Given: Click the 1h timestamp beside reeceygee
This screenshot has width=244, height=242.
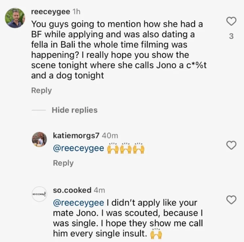Looking at the screenshot, I should click(76, 11).
